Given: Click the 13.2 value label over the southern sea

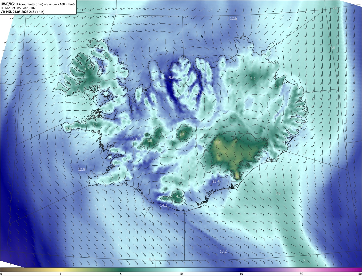Looking at the screenshot, I should click(223, 251).
